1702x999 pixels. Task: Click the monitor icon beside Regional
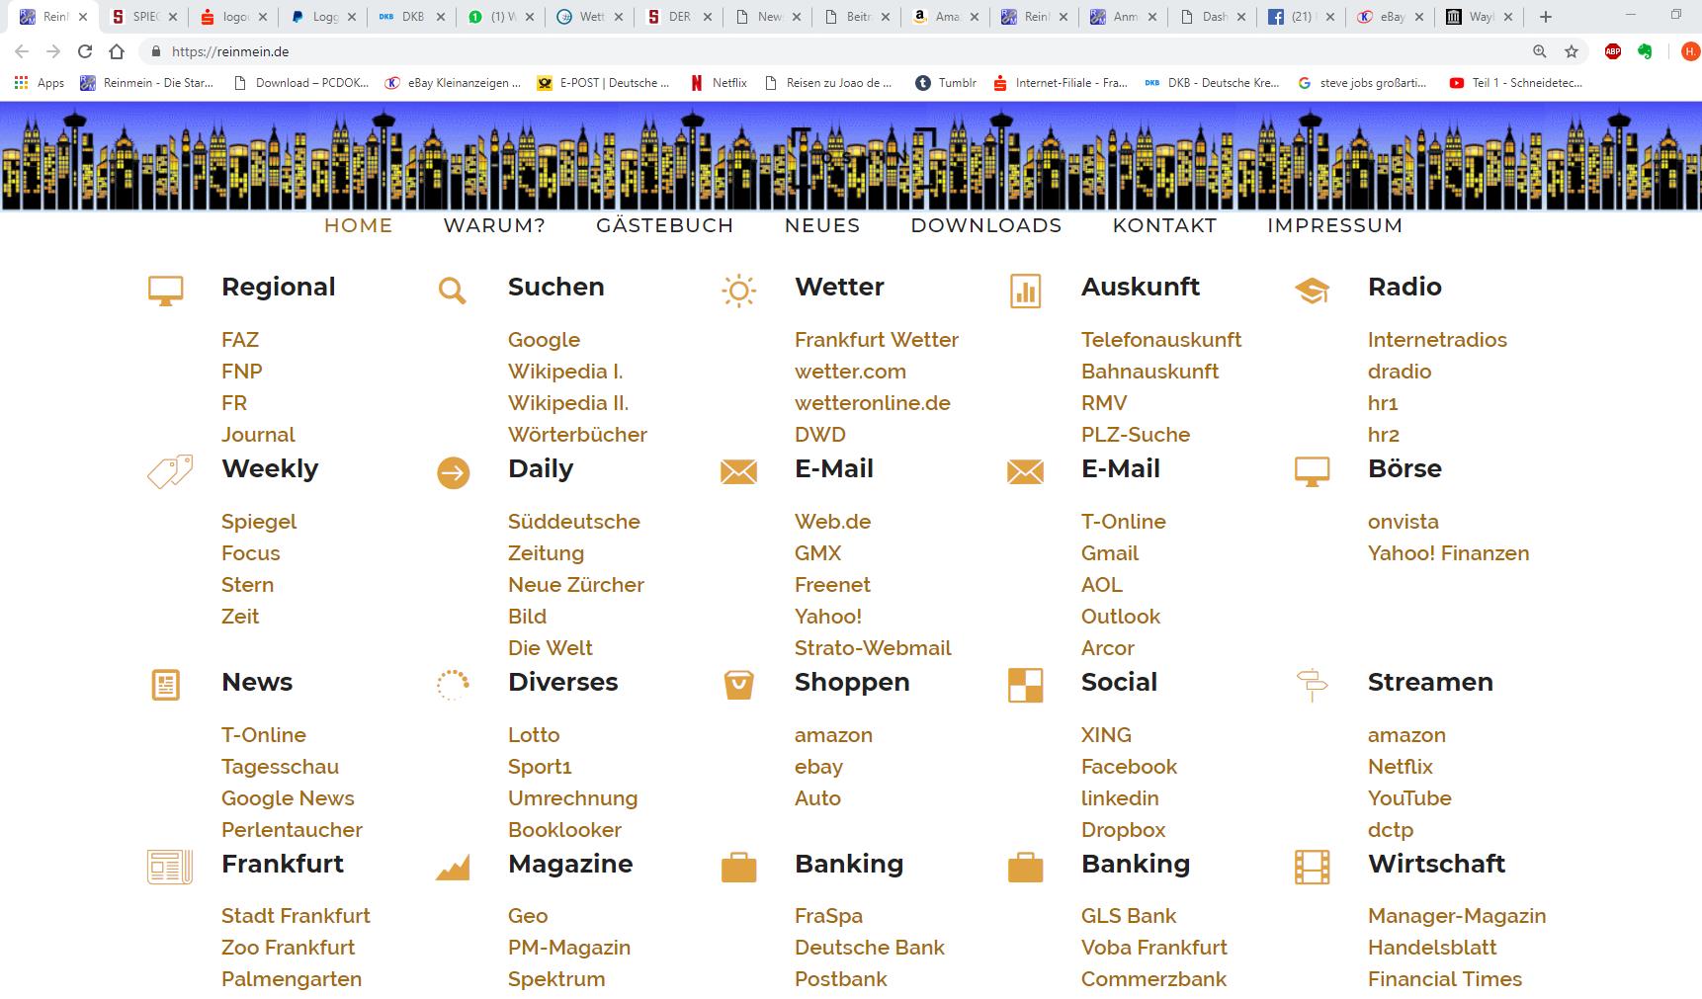click(x=165, y=291)
